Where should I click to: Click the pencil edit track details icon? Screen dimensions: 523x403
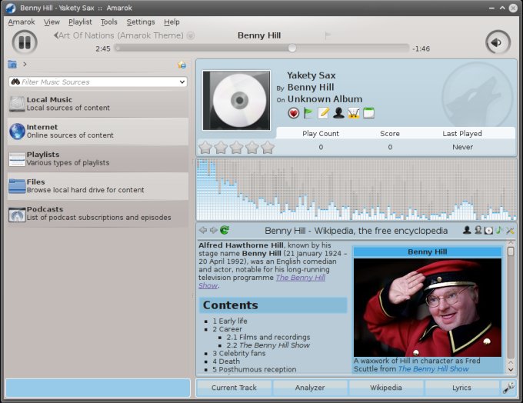click(323, 113)
